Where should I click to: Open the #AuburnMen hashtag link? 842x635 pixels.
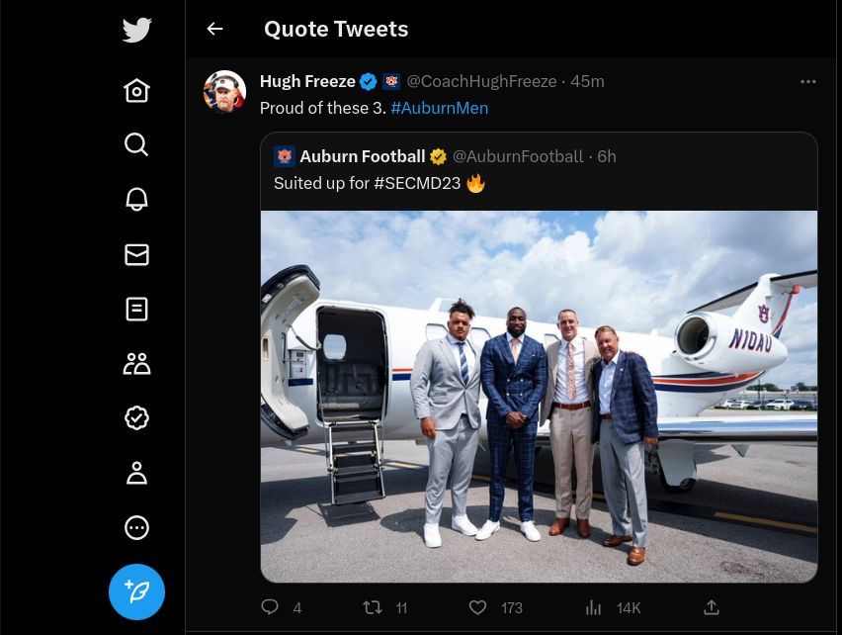439,108
